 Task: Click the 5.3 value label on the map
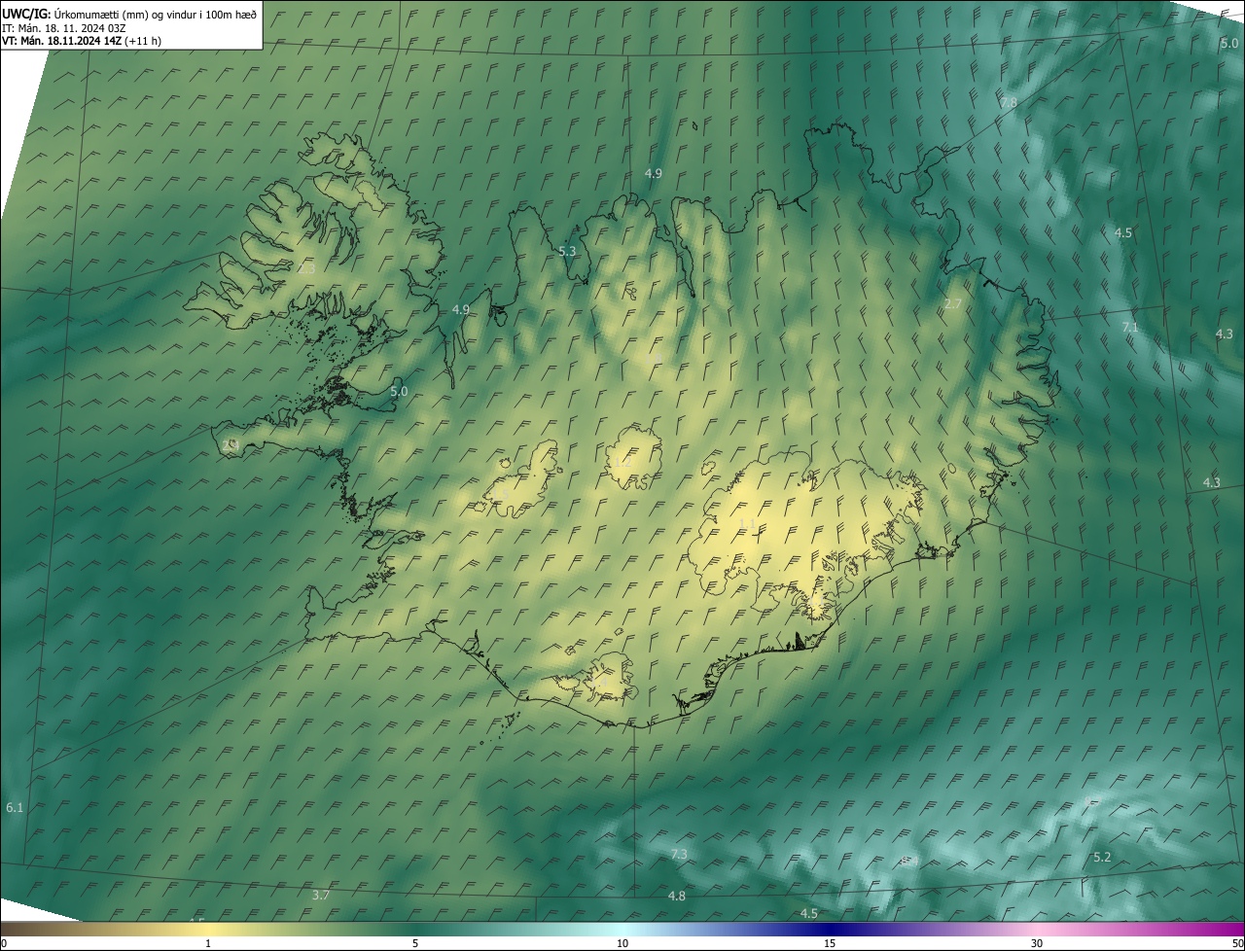point(568,251)
